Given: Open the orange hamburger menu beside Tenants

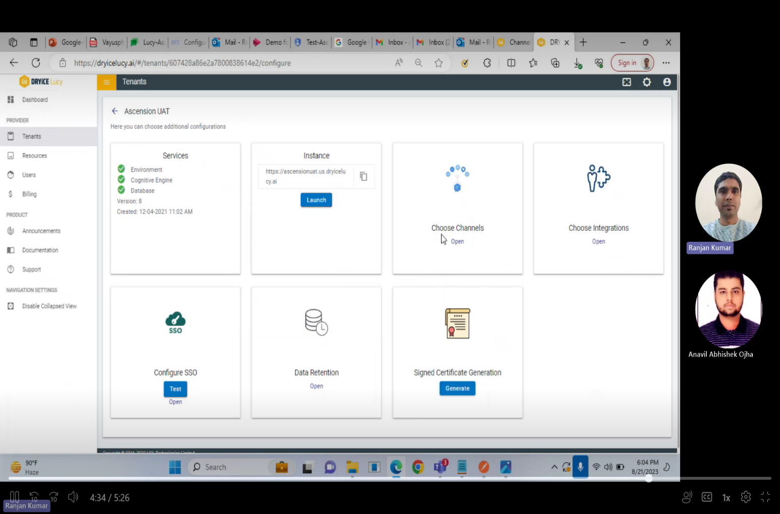Looking at the screenshot, I should click(x=106, y=82).
